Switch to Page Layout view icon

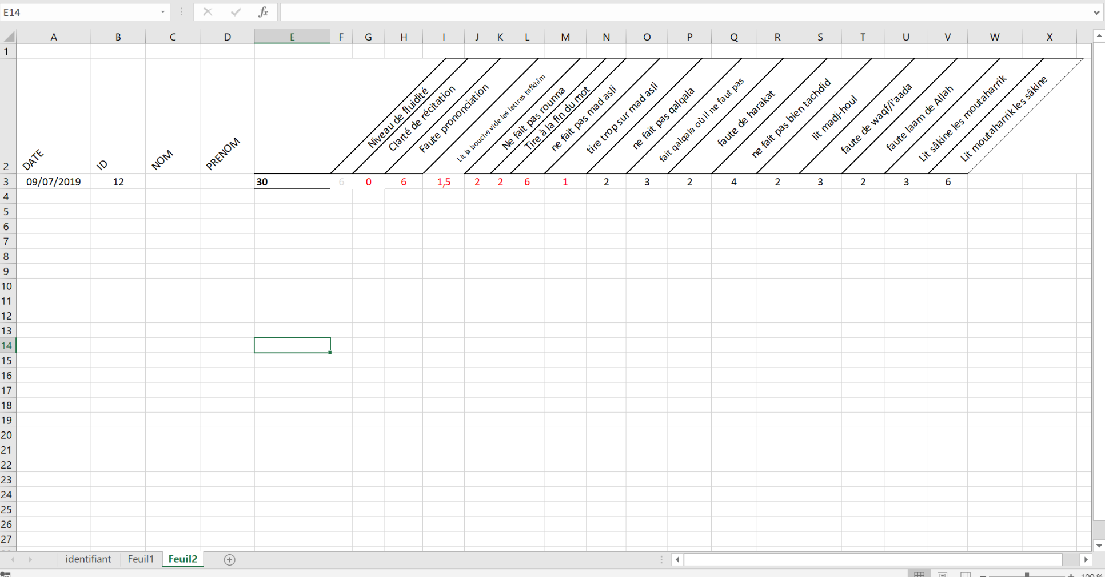[943, 574]
